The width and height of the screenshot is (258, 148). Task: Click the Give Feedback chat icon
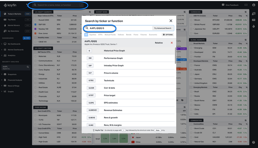(223, 5)
